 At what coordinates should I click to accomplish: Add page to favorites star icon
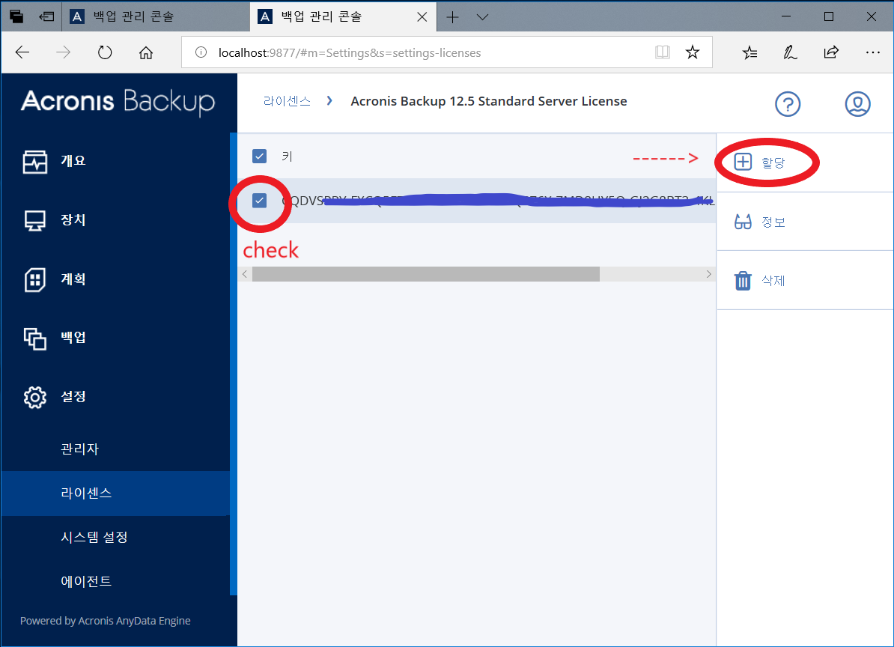[x=692, y=52]
